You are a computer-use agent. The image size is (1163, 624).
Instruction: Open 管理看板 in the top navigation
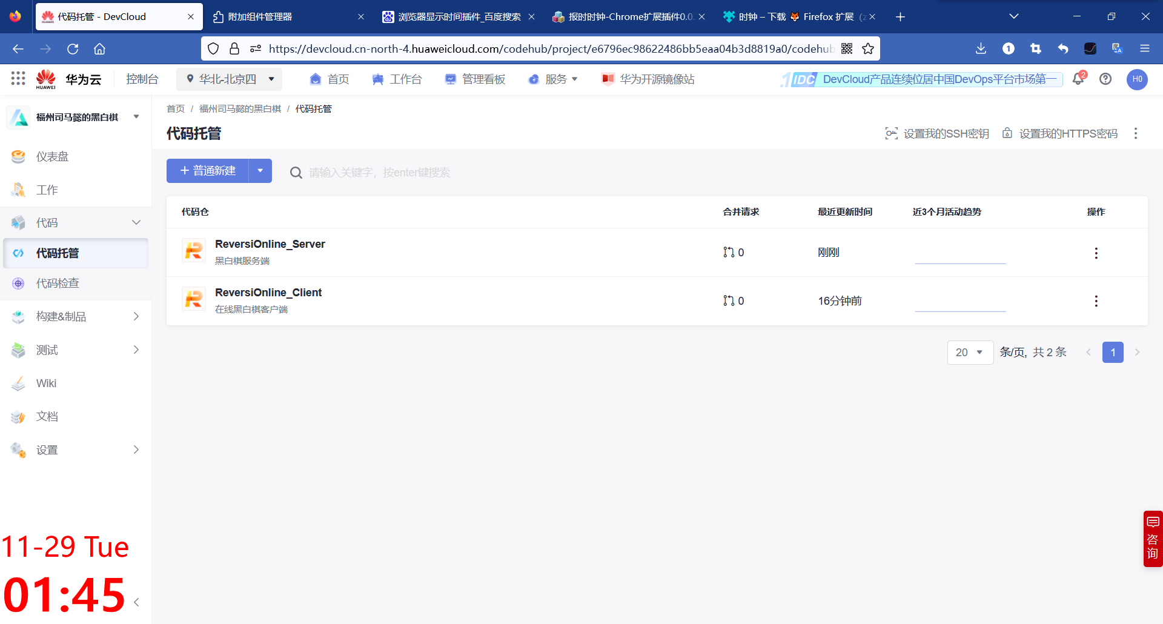475,79
